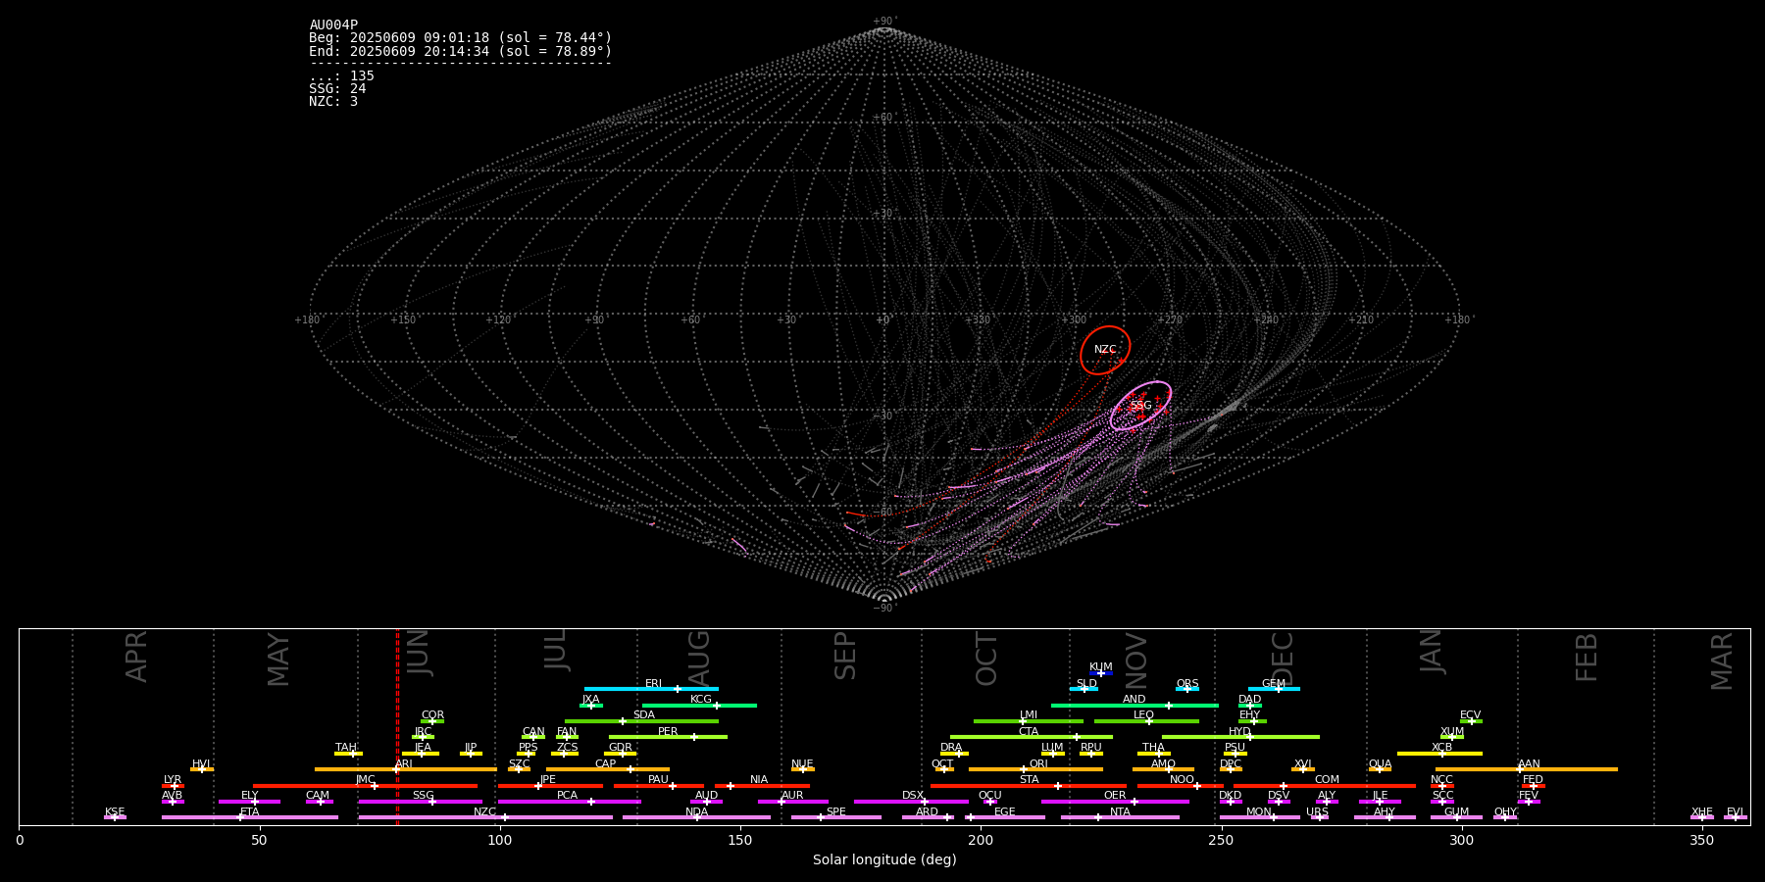Select the red NIA shower bar
This screenshot has width=1765, height=882.
[x=762, y=786]
